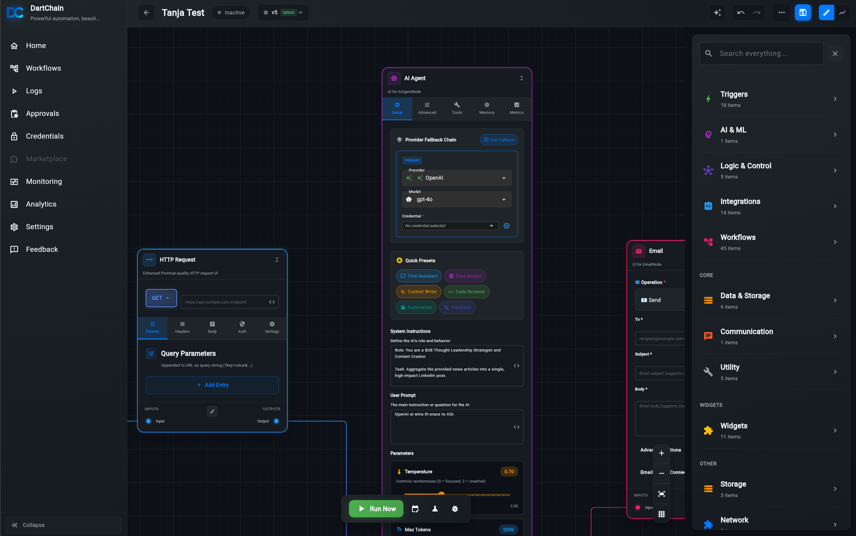Viewport: 856px width, 536px height.
Task: Select the Credentials sidebar icon
Action: click(x=14, y=136)
